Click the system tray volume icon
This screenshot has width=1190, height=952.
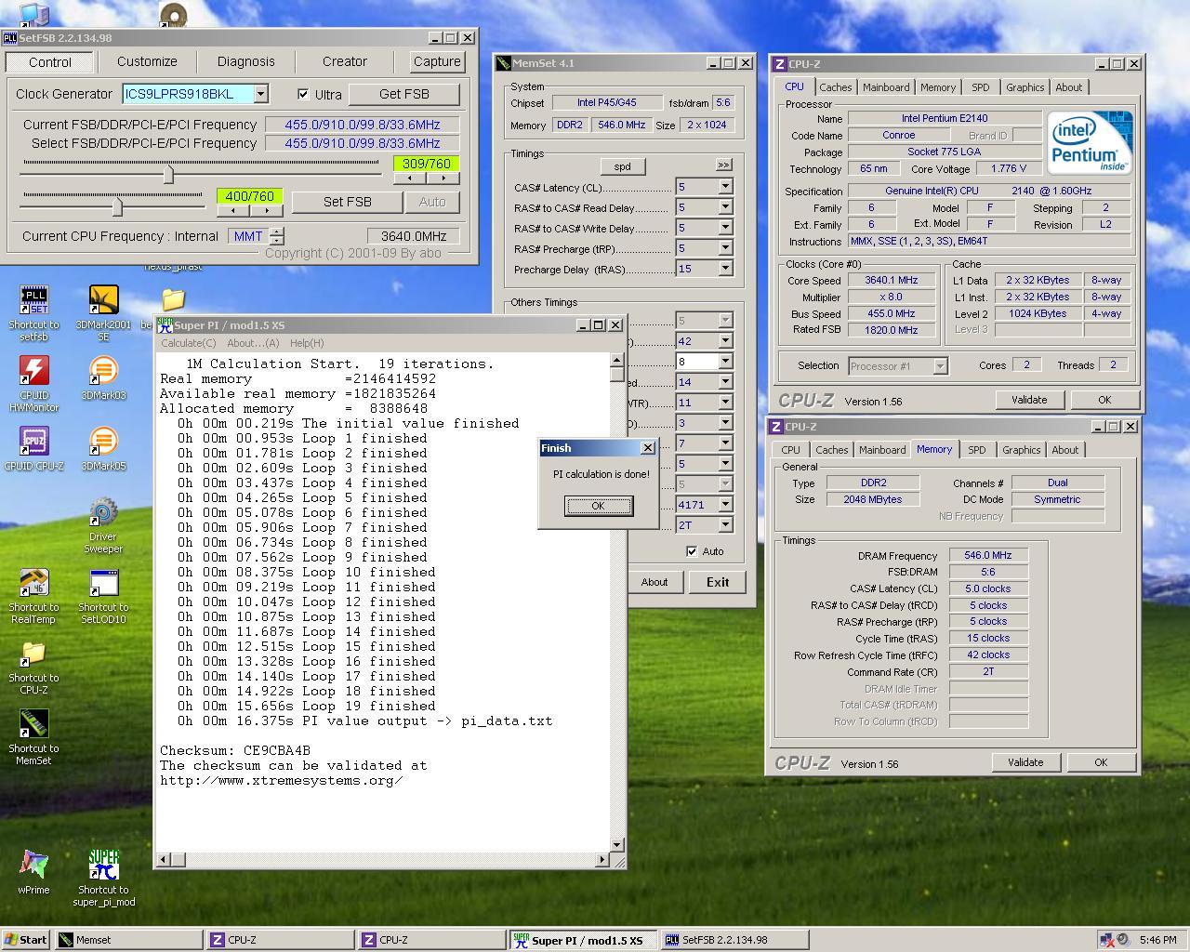coord(1122,940)
